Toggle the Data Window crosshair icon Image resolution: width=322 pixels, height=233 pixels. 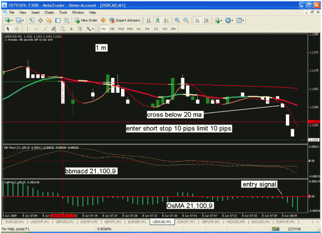tap(41, 20)
